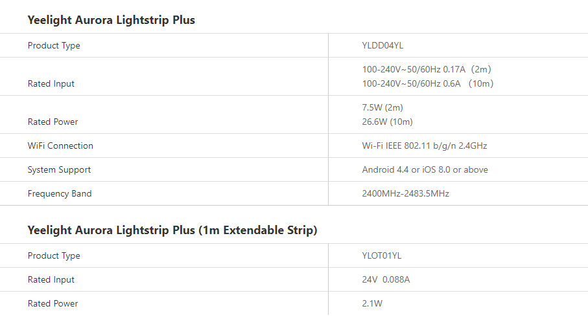Click Product Type label beside YLOT01YL
The image size is (588, 335).
click(54, 255)
